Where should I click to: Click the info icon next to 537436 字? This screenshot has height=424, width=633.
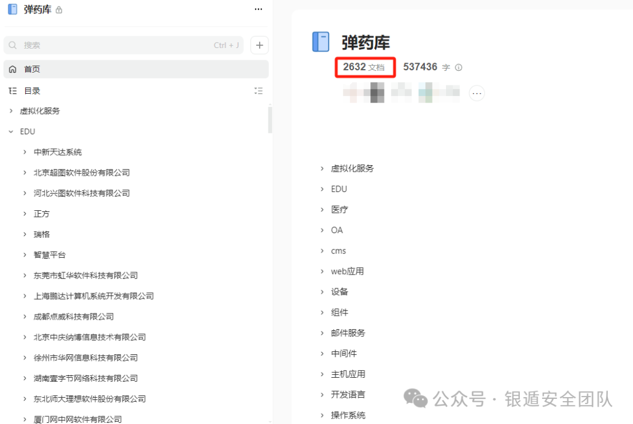tap(458, 67)
